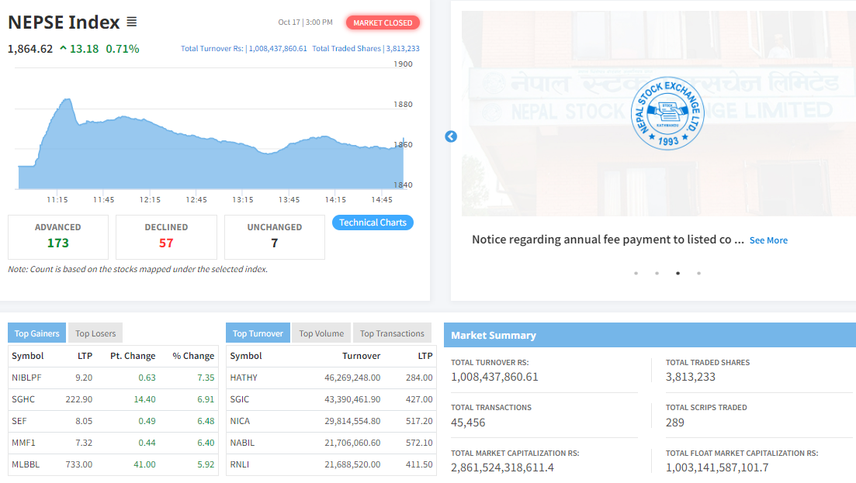Select second carousel dot indicator
The width and height of the screenshot is (856, 483).
pos(657,273)
